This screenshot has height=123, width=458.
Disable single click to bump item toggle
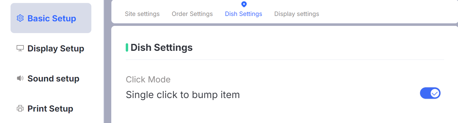[430, 93]
